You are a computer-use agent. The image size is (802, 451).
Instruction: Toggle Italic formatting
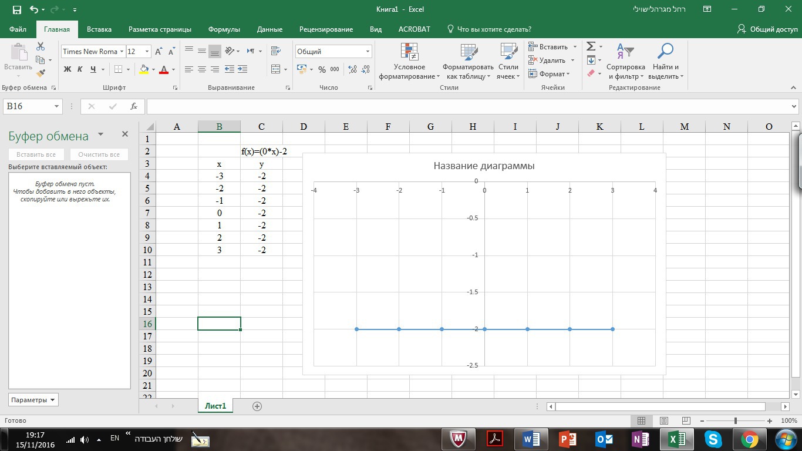coord(80,69)
